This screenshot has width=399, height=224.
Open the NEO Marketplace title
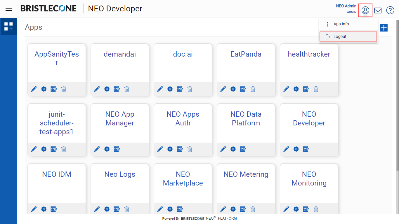183,178
